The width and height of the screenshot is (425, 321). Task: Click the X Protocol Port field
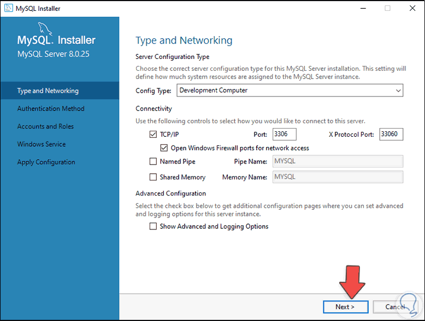(391, 134)
